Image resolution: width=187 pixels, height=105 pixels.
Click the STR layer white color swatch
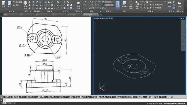[x=147, y=2]
